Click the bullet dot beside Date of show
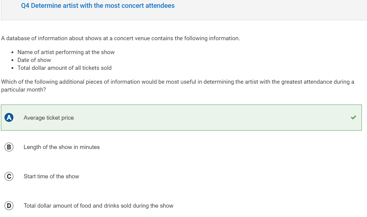This screenshot has width=367, height=217. 12,60
